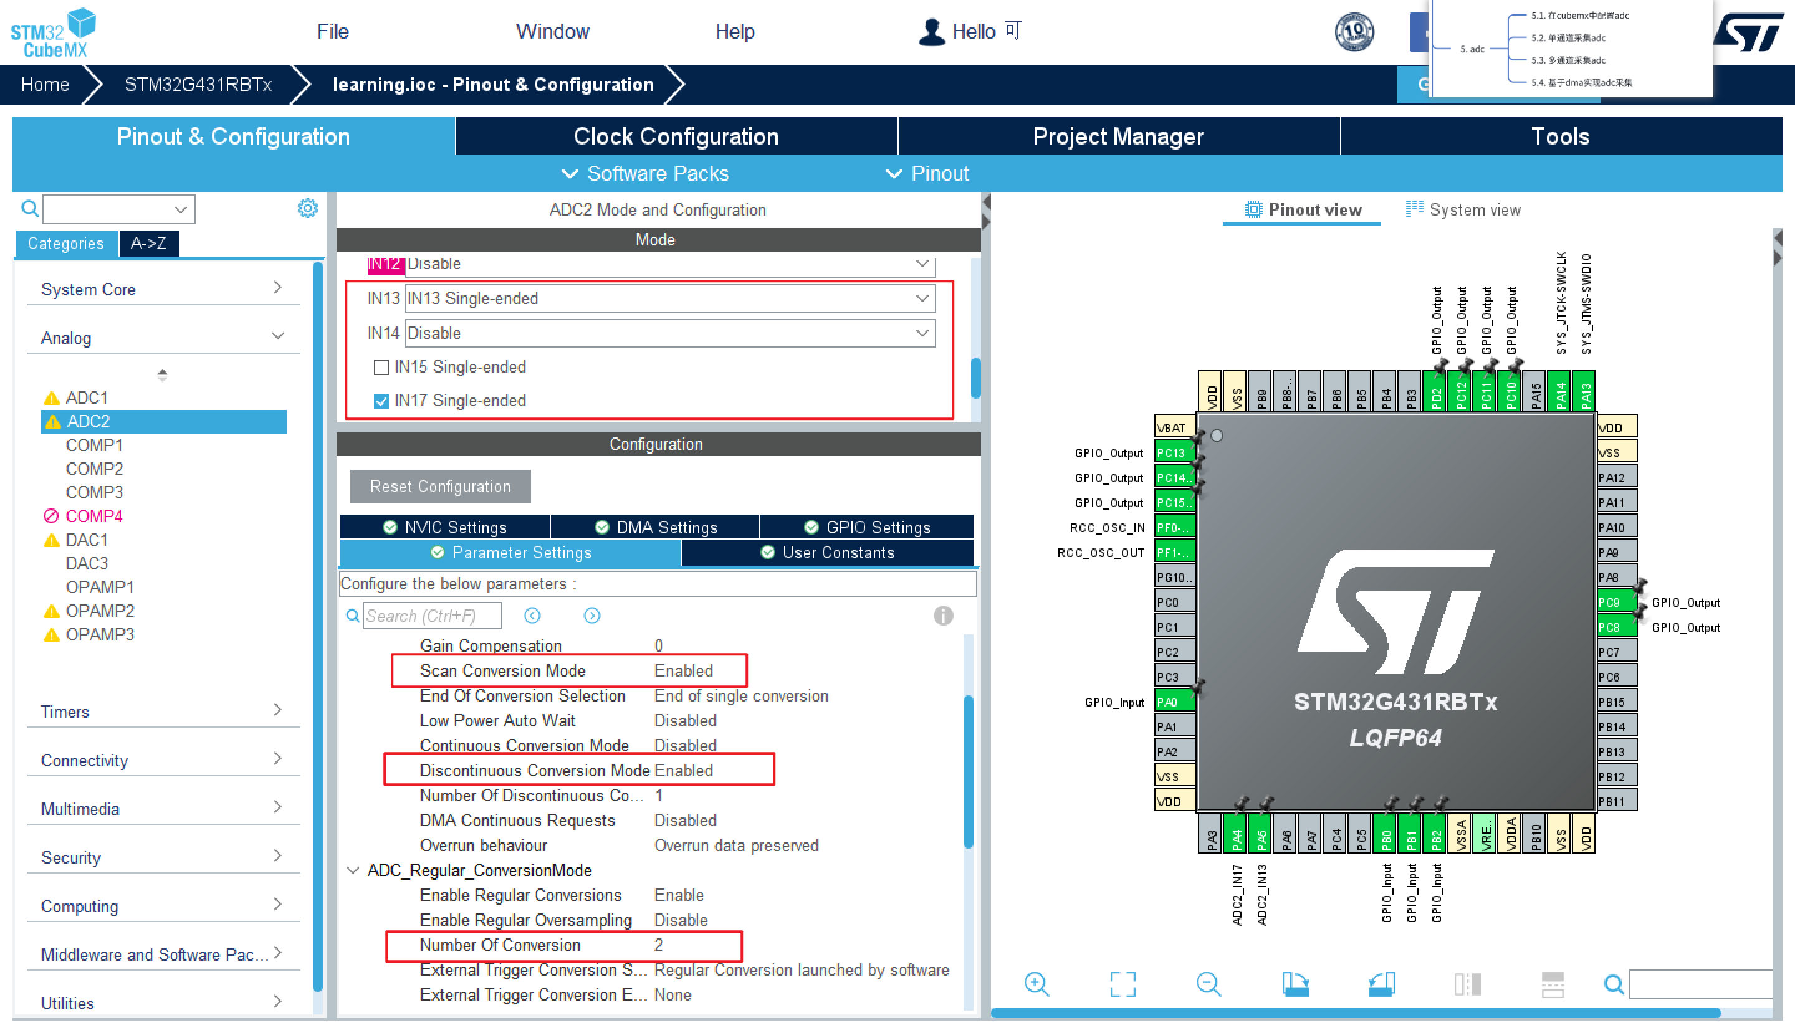Switch to Clock Configuration tab
Screen dimensions: 1795x1033
pyautogui.click(x=676, y=136)
